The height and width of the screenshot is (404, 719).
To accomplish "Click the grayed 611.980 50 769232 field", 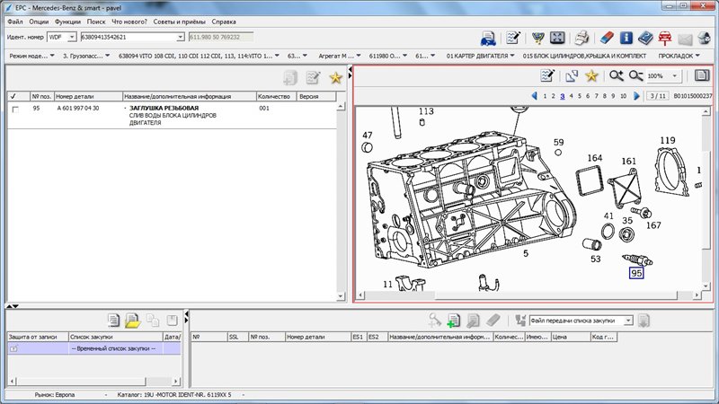I will [221, 37].
